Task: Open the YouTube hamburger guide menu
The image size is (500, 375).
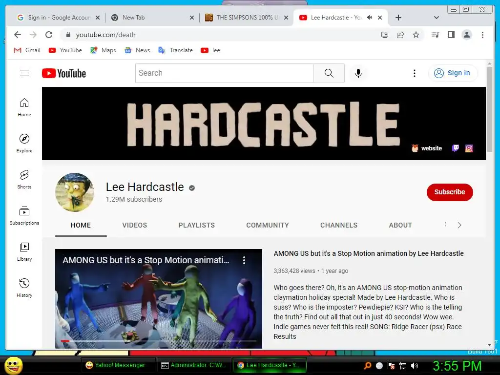Action: click(x=24, y=73)
